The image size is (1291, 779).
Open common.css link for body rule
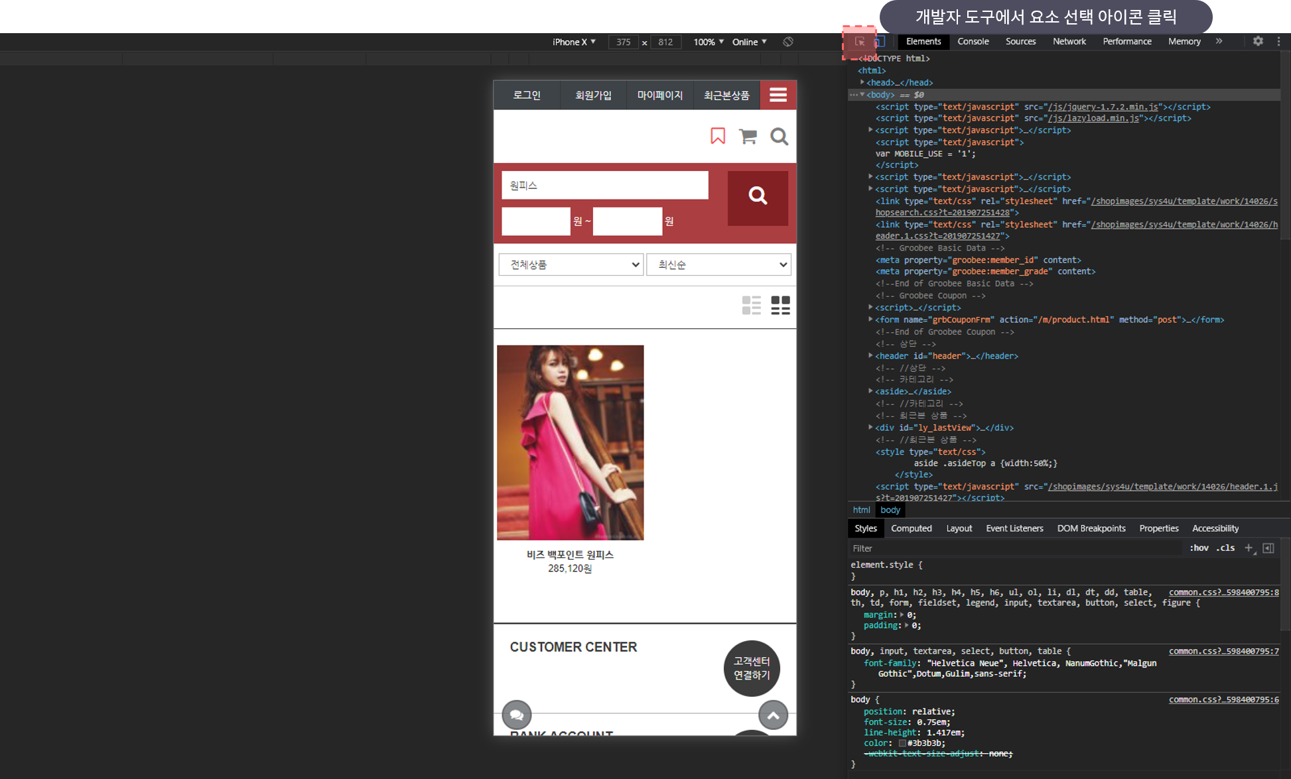click(x=1223, y=699)
